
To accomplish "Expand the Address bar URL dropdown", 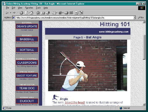I will click(134, 18).
